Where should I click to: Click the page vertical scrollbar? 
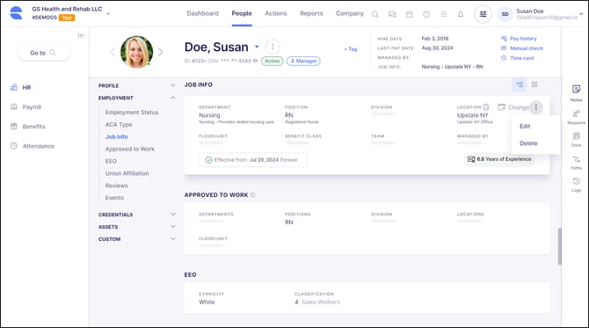tap(560, 246)
